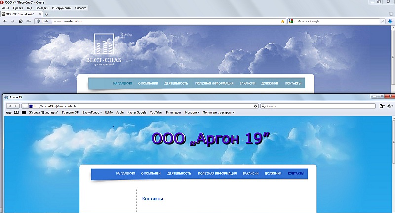The width and height of the screenshot is (395, 213).
Task: Click ДЕЯТЕЛЬНОСТЬ on Вест-Снаб site
Action: pos(176,83)
